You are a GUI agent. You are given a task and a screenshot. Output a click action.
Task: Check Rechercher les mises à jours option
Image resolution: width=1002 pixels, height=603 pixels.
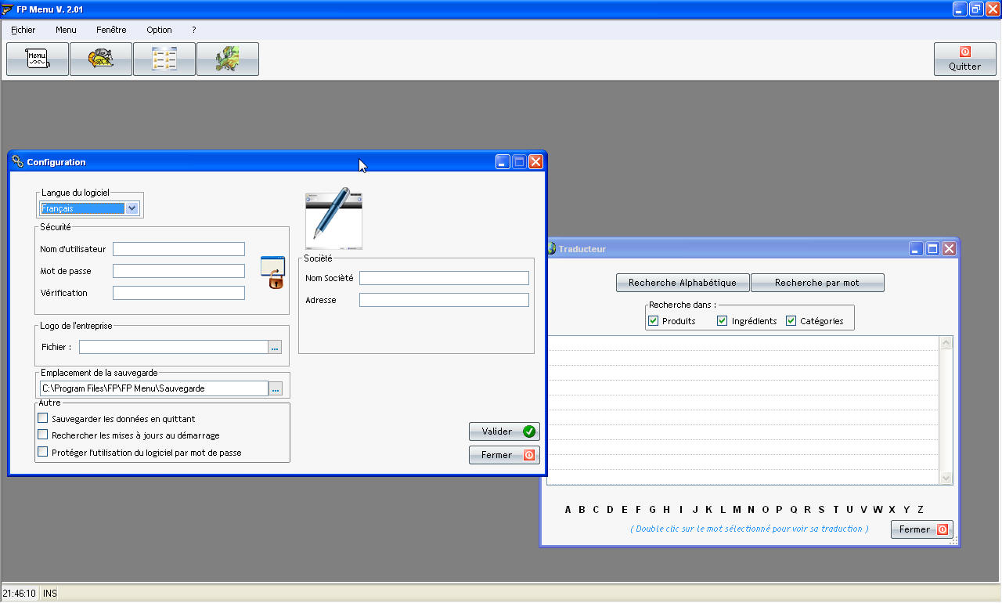(43, 435)
